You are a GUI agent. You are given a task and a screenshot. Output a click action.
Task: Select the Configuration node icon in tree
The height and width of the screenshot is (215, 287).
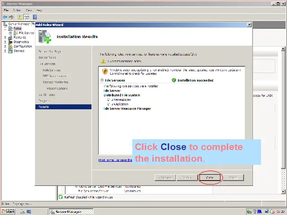(x=10, y=47)
